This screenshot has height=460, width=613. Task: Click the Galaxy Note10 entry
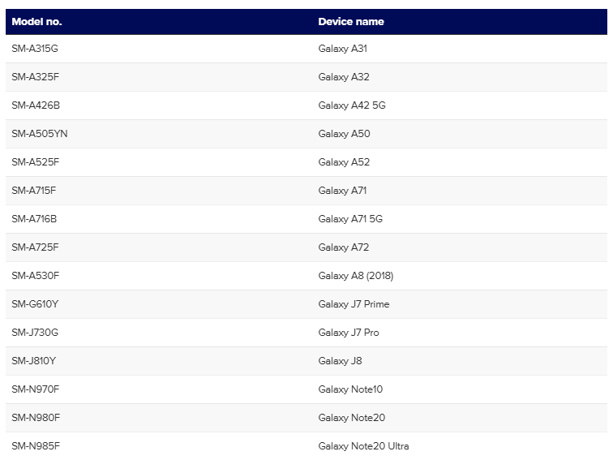(350, 389)
